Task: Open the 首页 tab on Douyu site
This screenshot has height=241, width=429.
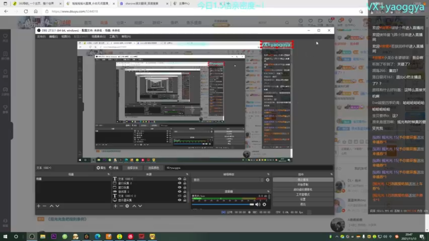Action: (88, 22)
